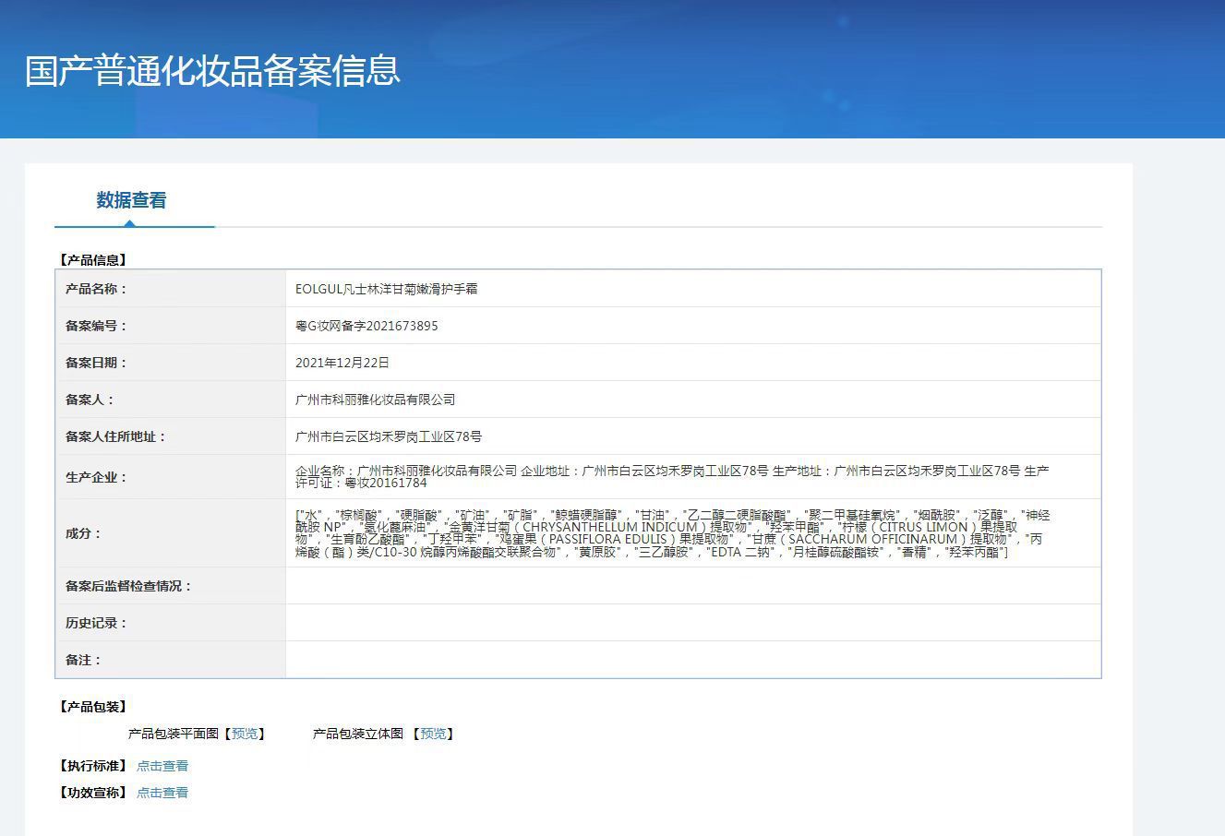Open 点击查看 link beside 功效宣称
Screen dimensions: 1225x836
coord(162,793)
